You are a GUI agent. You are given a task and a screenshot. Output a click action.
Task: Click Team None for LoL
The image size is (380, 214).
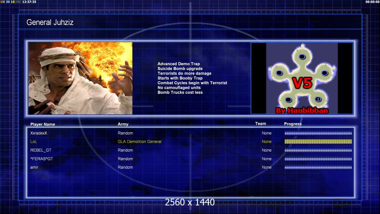coord(267,142)
